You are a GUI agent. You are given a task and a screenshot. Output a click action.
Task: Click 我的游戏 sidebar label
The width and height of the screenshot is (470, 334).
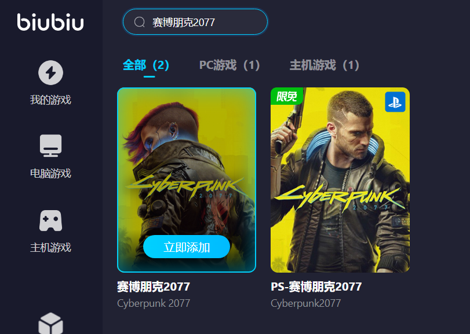(50, 100)
